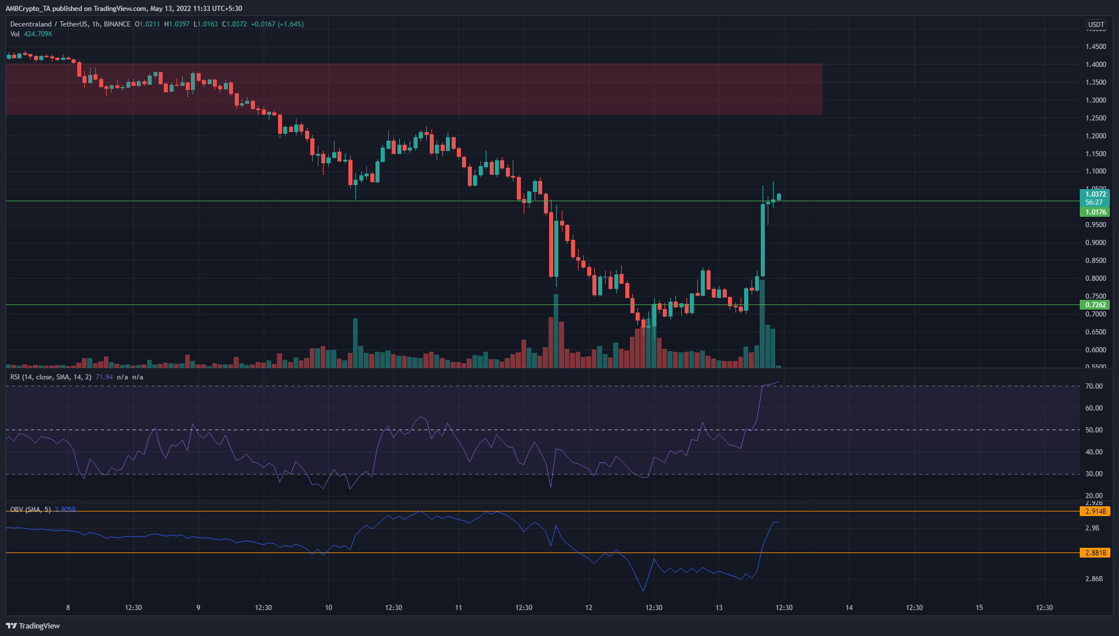Click the 12:30 label between dates 14 and 15
1119x636 pixels.
[914, 608]
